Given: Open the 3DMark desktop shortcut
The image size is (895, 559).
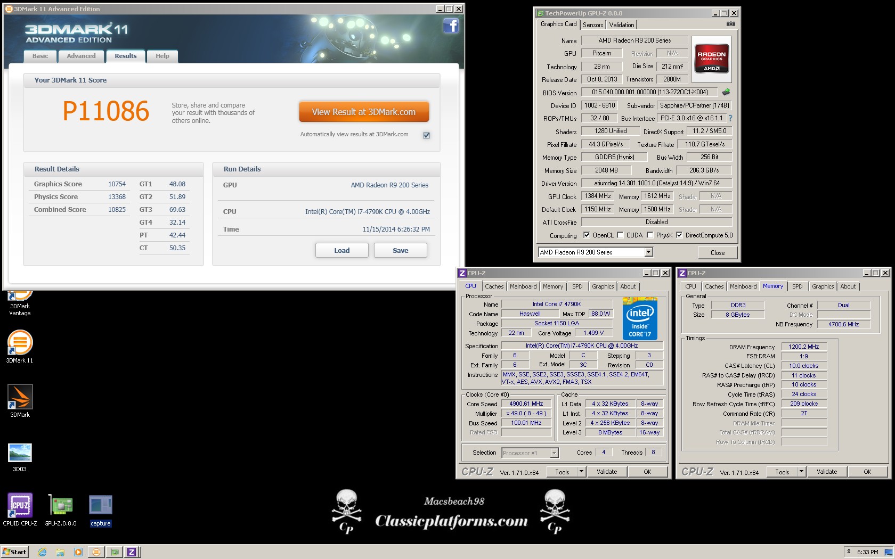Looking at the screenshot, I should tap(20, 401).
